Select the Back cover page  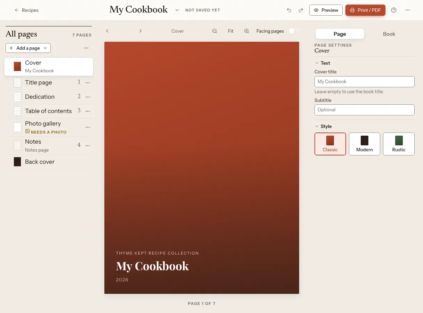click(49, 162)
